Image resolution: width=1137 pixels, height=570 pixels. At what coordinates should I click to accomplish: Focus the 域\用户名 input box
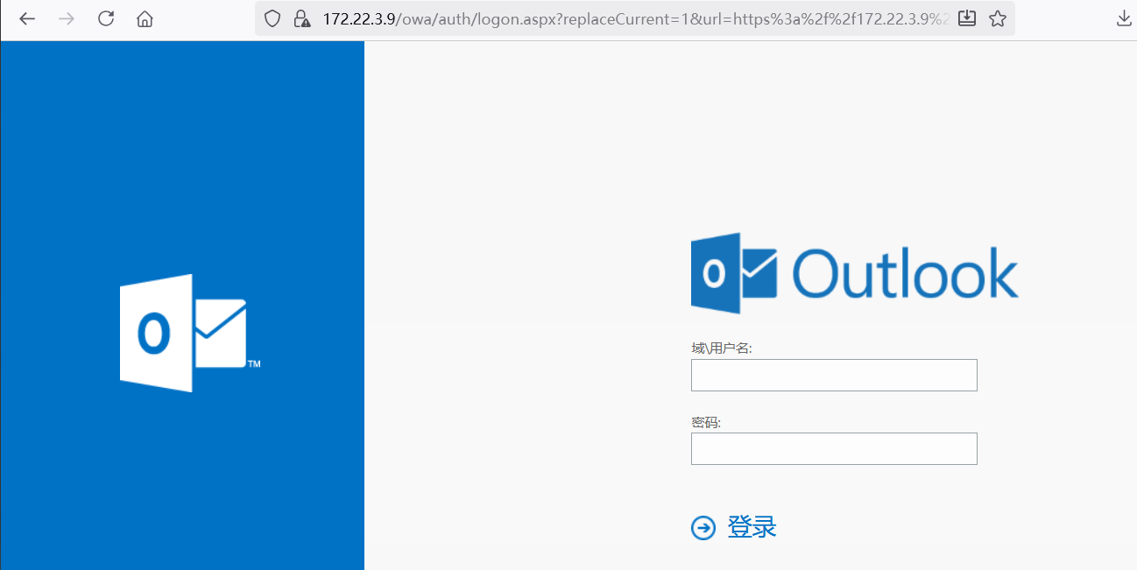click(833, 375)
